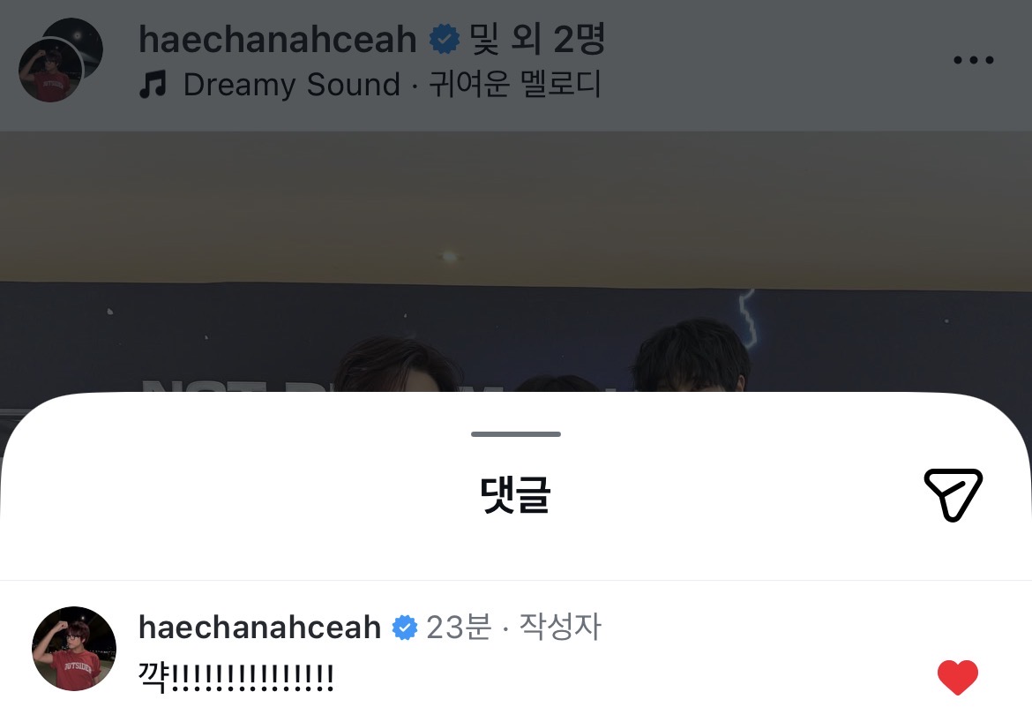Tap the dimmed post photo behind sheet
The width and height of the screenshot is (1032, 707).
point(516,264)
